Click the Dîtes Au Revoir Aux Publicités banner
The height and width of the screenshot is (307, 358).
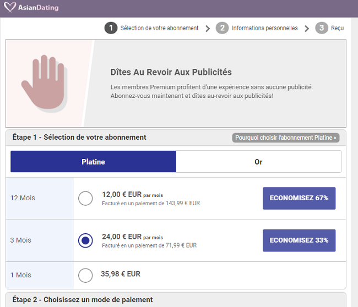(176, 83)
